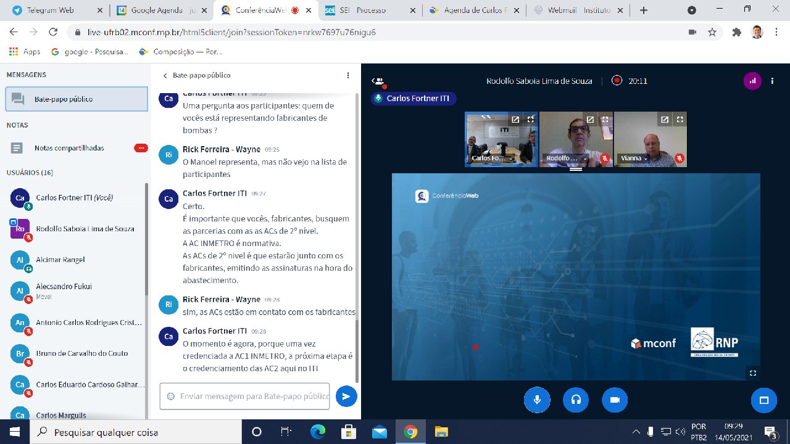Click the fullscreen presentation icon
The width and height of the screenshot is (790, 444).
pos(752,372)
